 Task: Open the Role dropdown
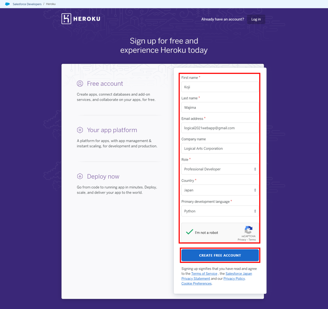(x=220, y=169)
